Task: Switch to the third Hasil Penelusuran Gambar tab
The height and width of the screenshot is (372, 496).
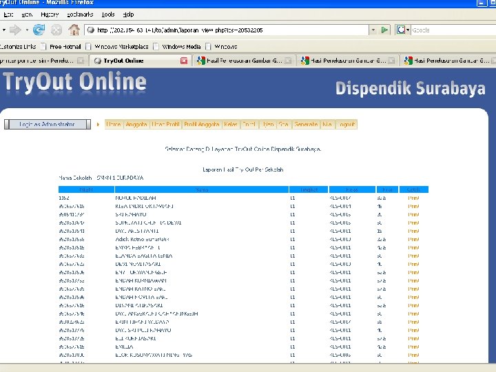Action: [x=448, y=61]
